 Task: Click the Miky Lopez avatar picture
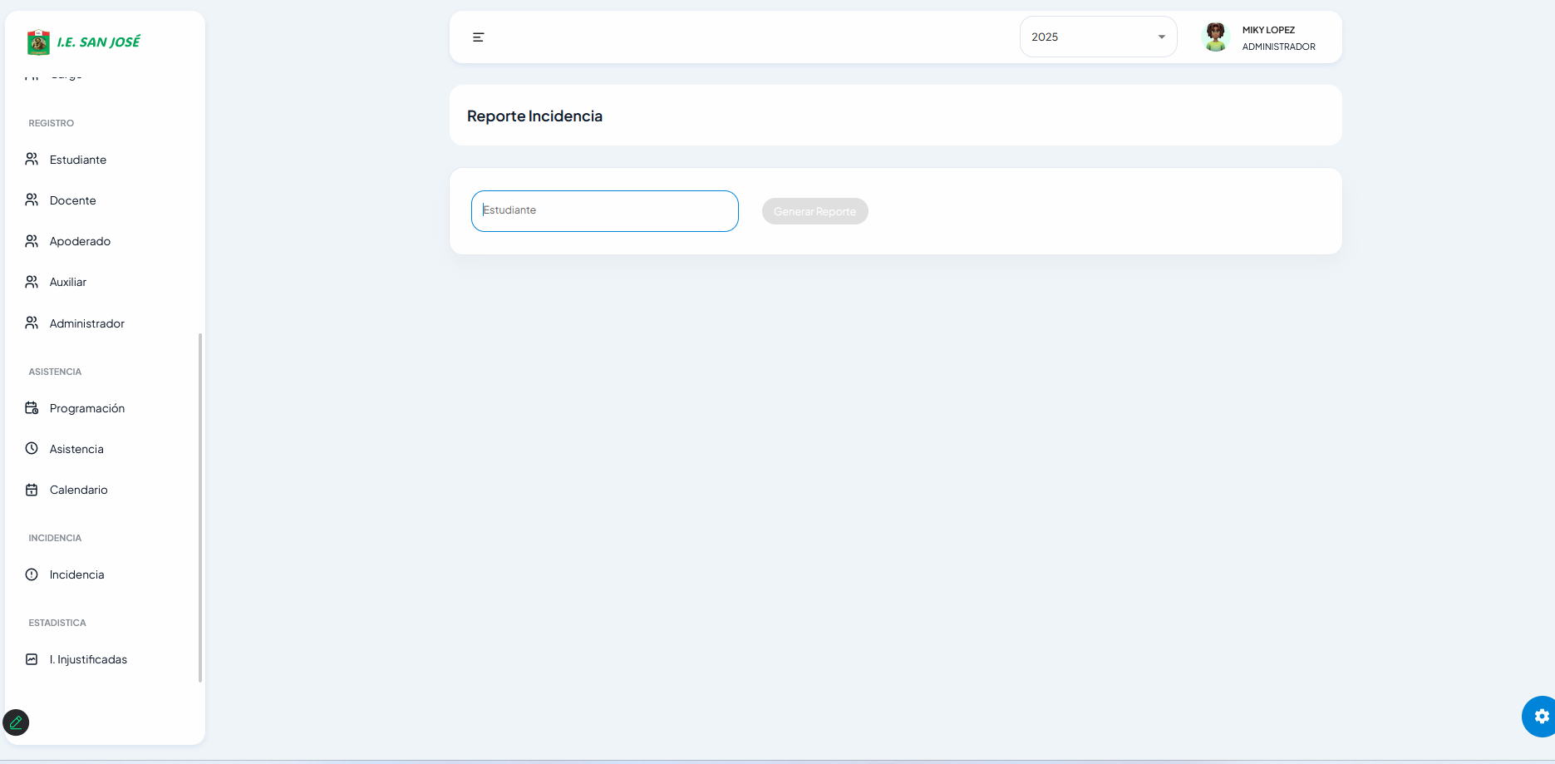pyautogui.click(x=1215, y=37)
